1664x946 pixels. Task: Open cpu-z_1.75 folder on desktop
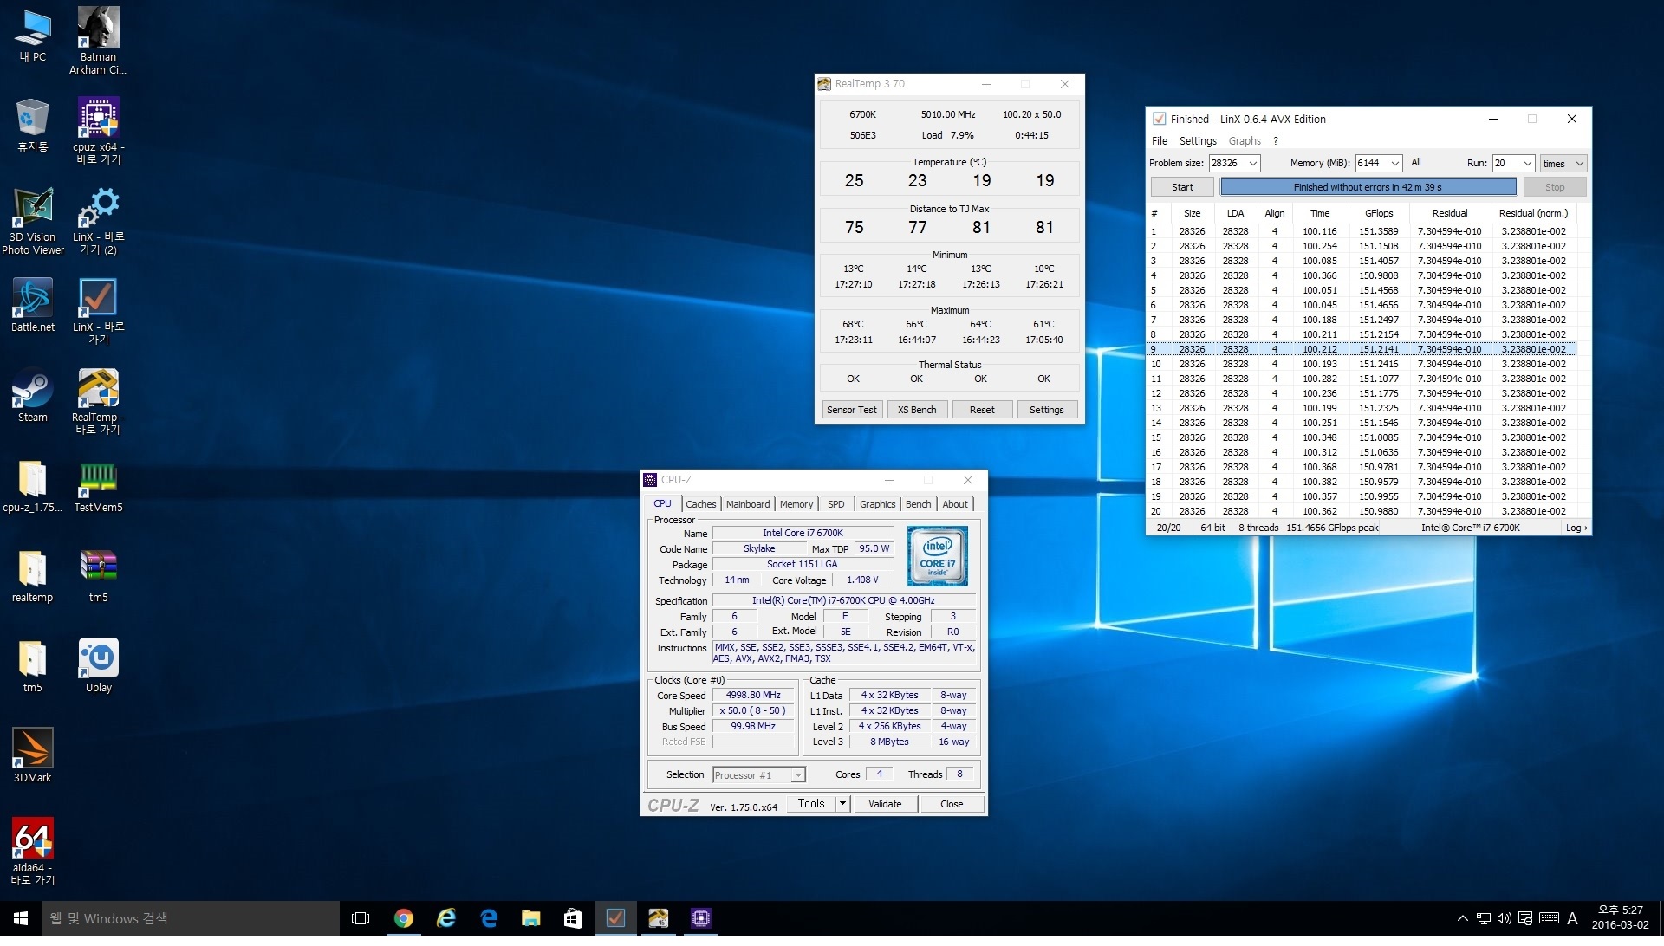[x=33, y=486]
